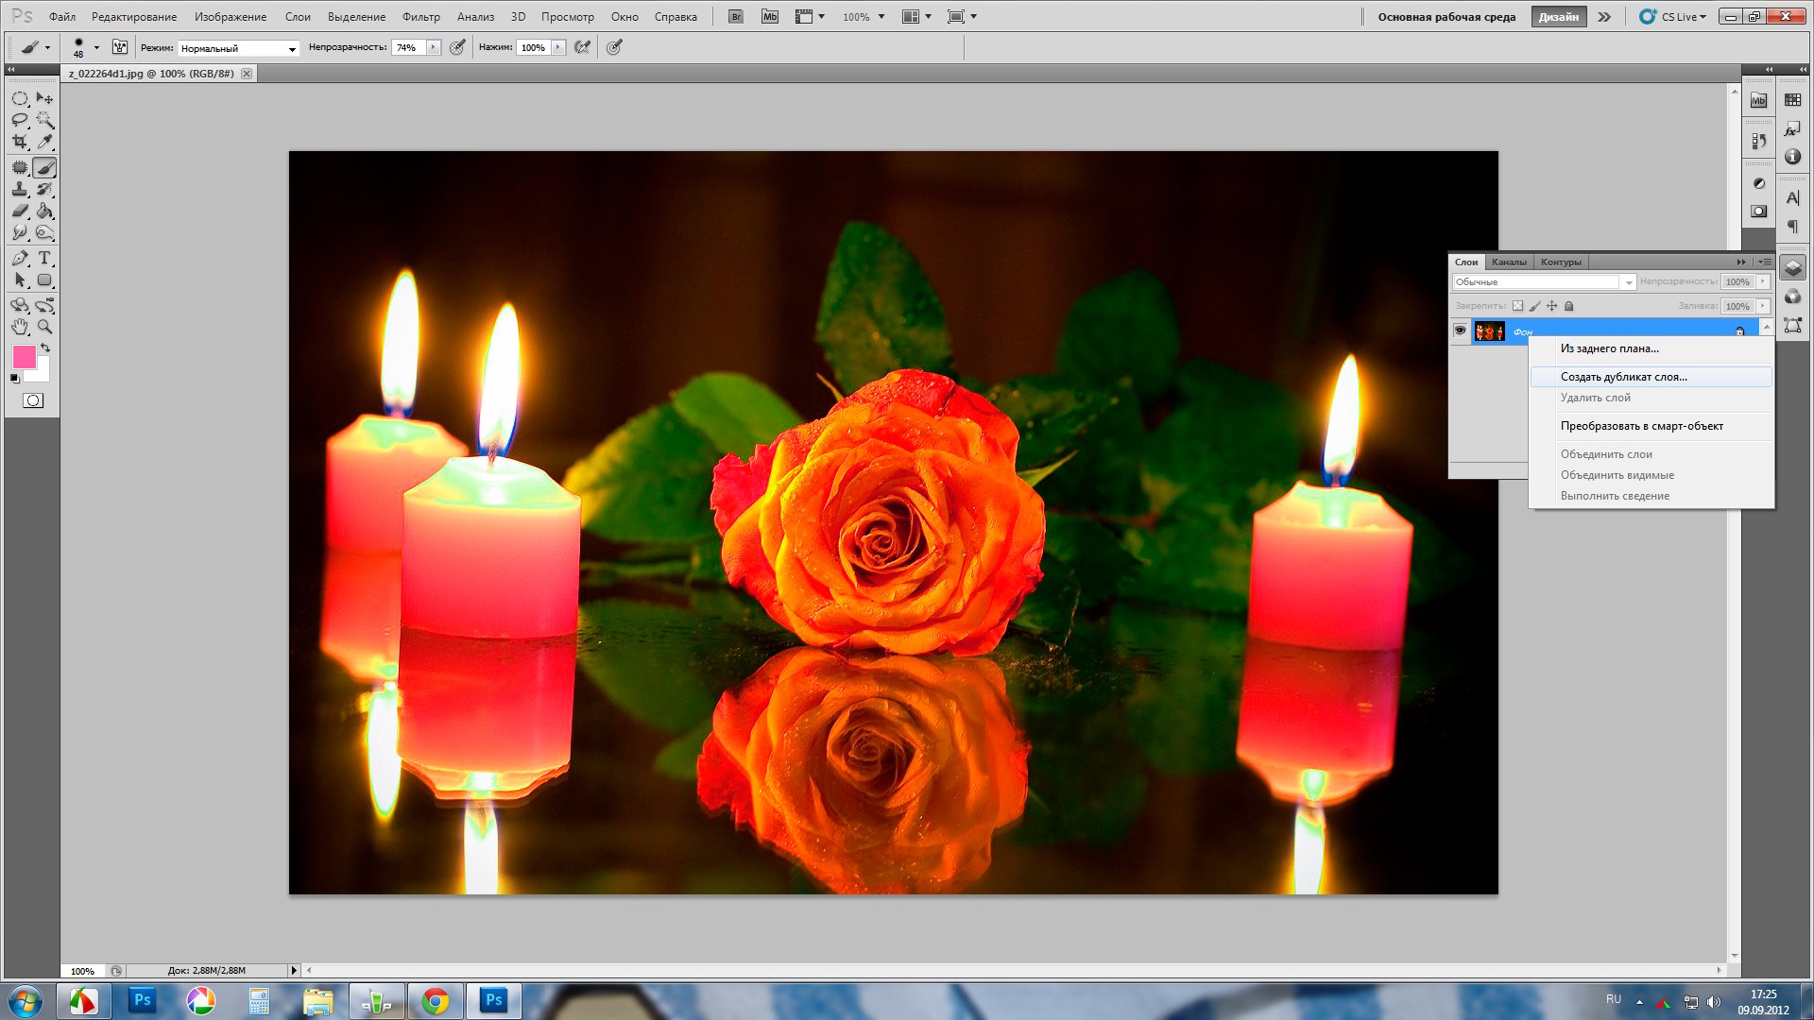Open Google Chrome from the taskbar
The image size is (1814, 1020).
point(436,1001)
